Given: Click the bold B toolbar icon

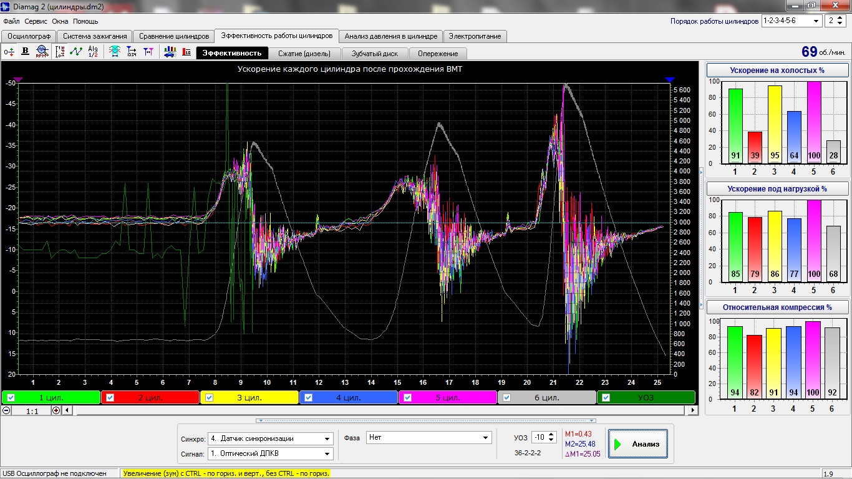Looking at the screenshot, I should (26, 52).
